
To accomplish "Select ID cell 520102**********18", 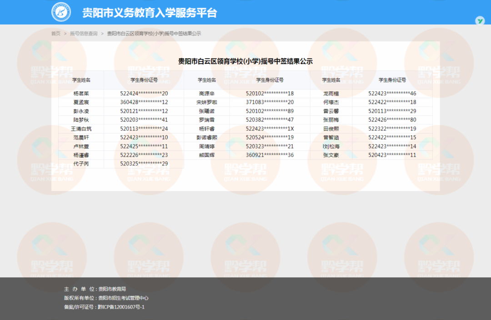I will pyautogui.click(x=270, y=93).
